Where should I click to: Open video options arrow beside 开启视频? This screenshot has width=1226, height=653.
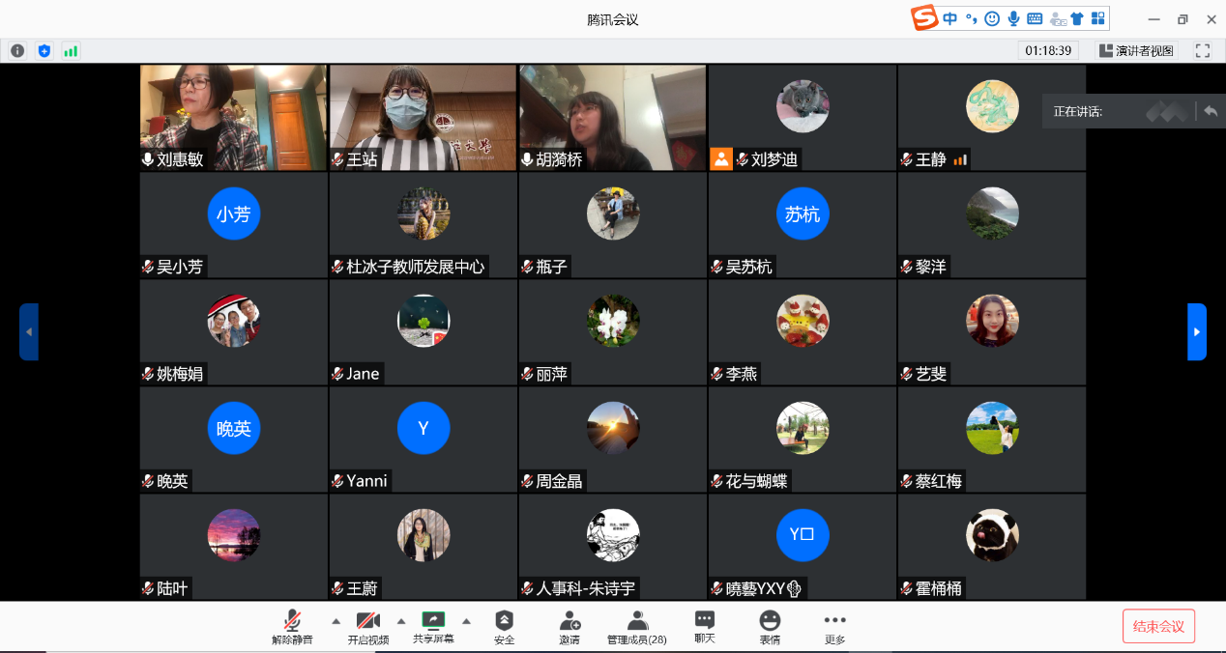tap(401, 621)
